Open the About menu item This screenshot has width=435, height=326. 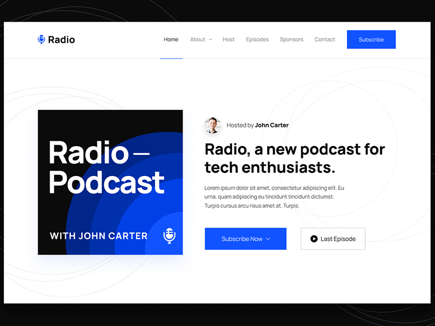point(197,39)
